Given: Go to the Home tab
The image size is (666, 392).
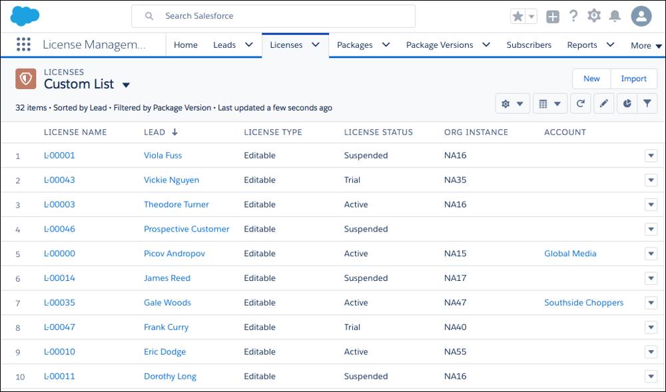Looking at the screenshot, I should click(x=186, y=45).
